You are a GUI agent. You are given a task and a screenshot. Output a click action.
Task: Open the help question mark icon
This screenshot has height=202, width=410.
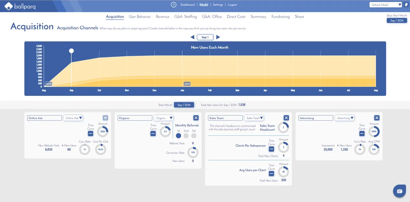(173, 5)
